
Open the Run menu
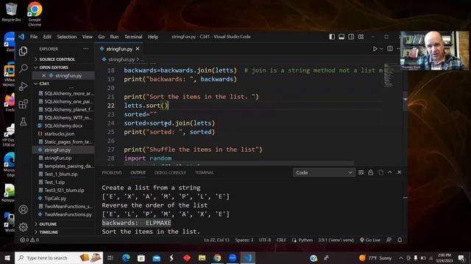pos(114,37)
